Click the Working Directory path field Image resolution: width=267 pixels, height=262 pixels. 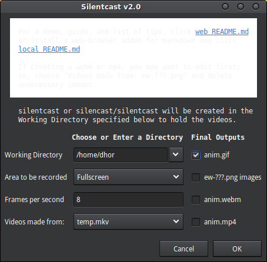click(x=121, y=154)
